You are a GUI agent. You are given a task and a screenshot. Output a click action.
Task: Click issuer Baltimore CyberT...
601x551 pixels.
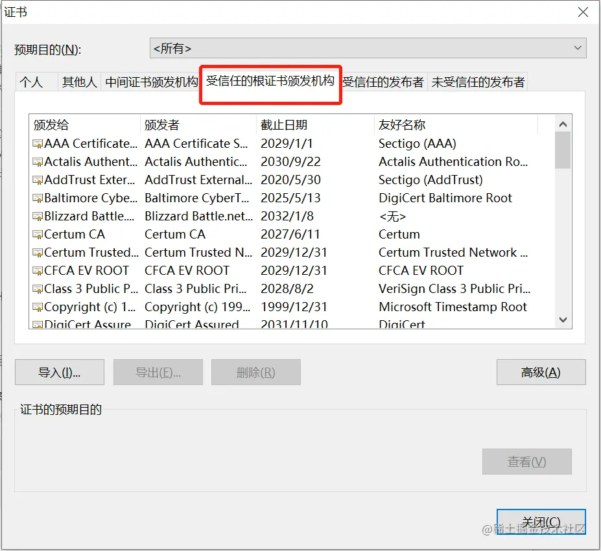(x=196, y=198)
